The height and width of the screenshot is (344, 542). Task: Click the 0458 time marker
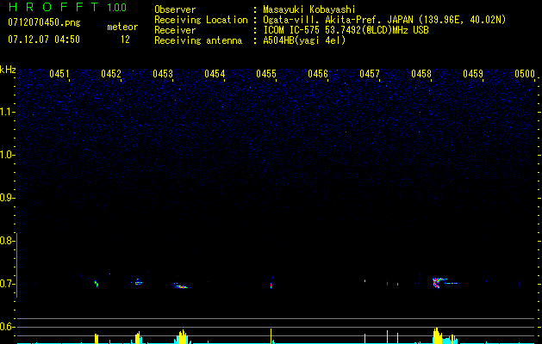click(421, 74)
